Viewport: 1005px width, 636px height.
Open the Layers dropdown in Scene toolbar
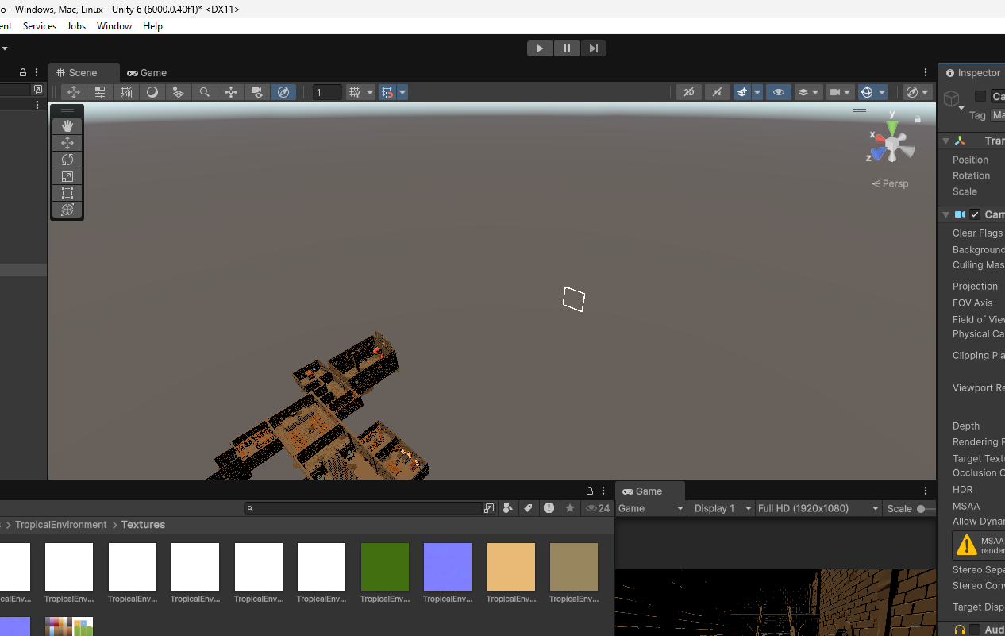(808, 91)
